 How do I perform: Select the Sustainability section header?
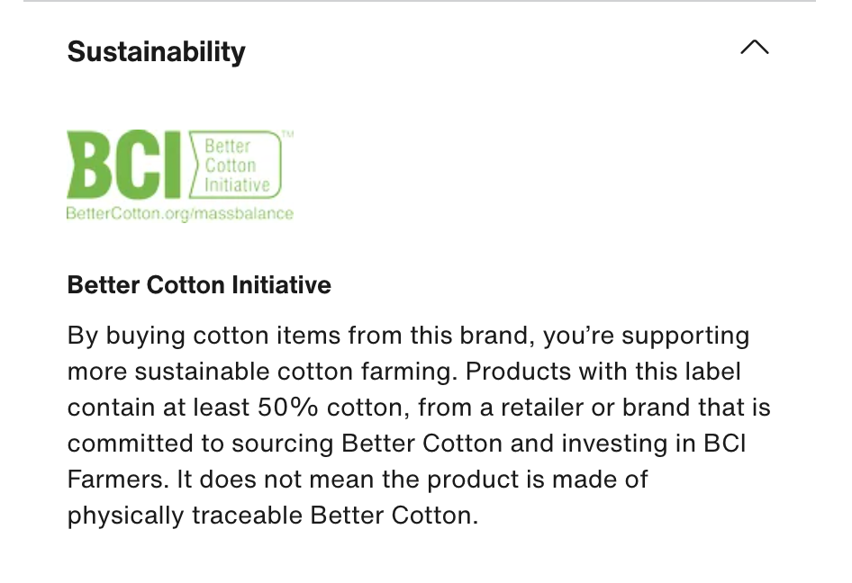(156, 51)
